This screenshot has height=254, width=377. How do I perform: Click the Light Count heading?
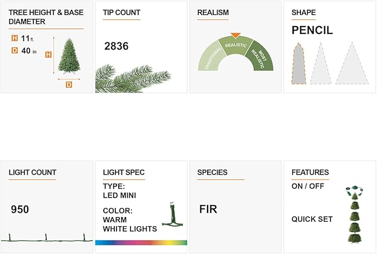pyautogui.click(x=32, y=172)
